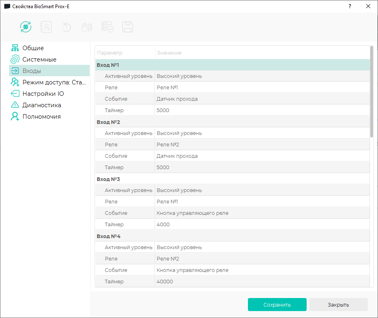This screenshot has width=378, height=318.
Task: Click the Настройки IO arrow icon
Action: pyautogui.click(x=15, y=93)
